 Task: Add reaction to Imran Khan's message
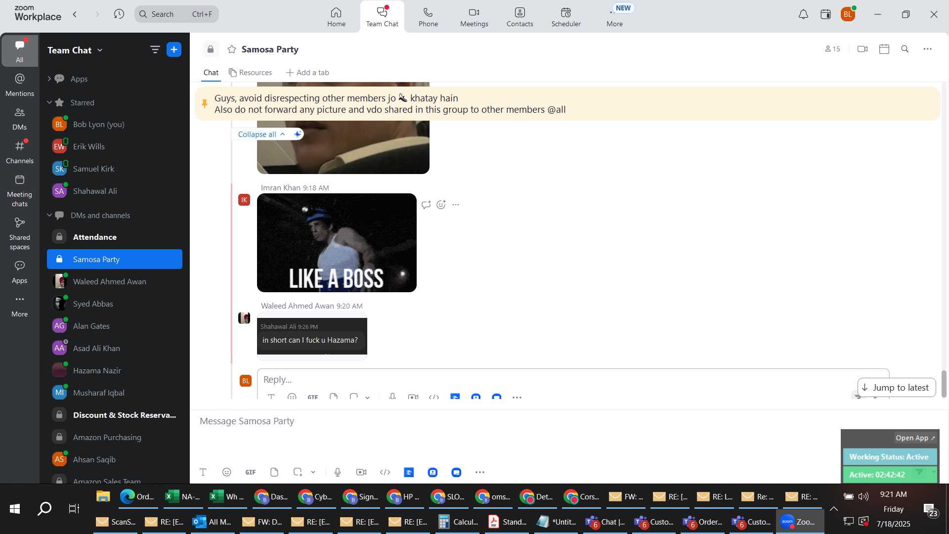click(x=441, y=205)
